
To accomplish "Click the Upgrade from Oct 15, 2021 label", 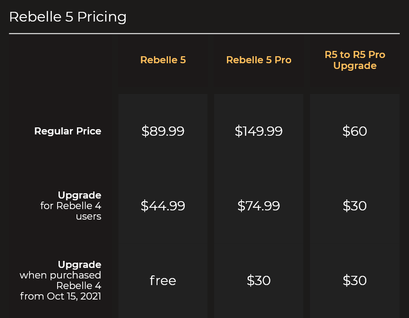I will coord(61,281).
